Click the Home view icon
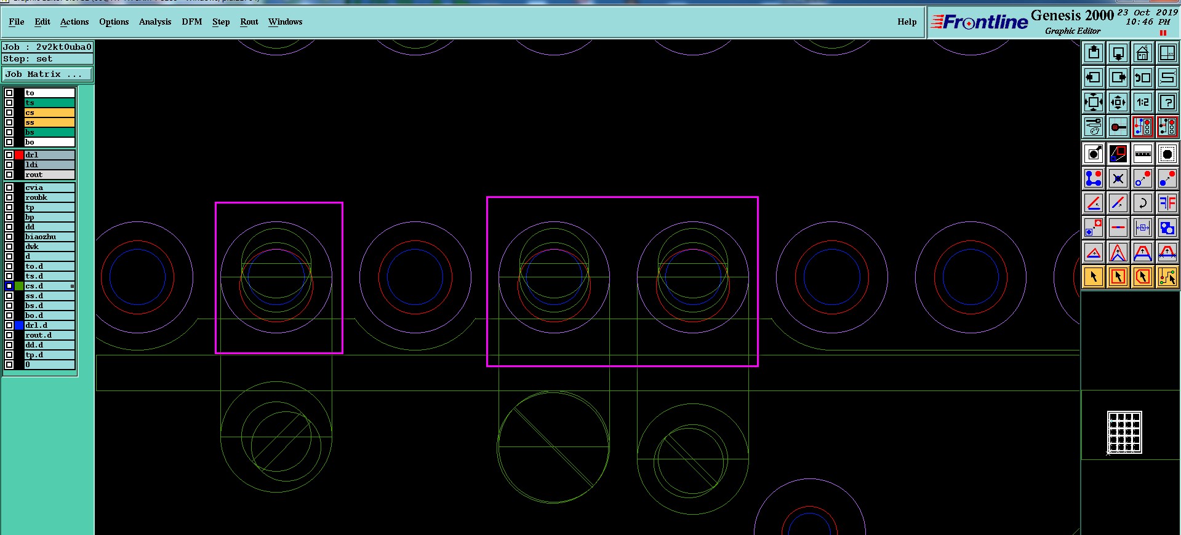Image resolution: width=1181 pixels, height=535 pixels. tap(1142, 53)
